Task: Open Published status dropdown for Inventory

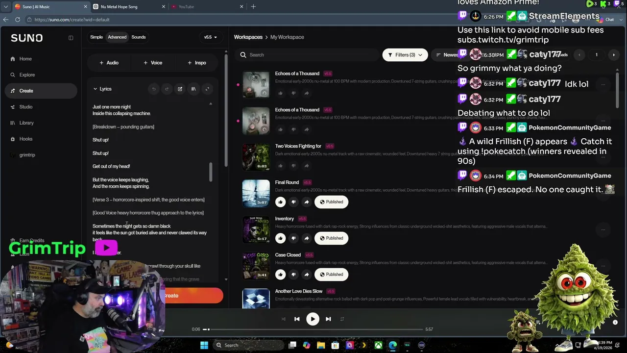Action: point(332,238)
